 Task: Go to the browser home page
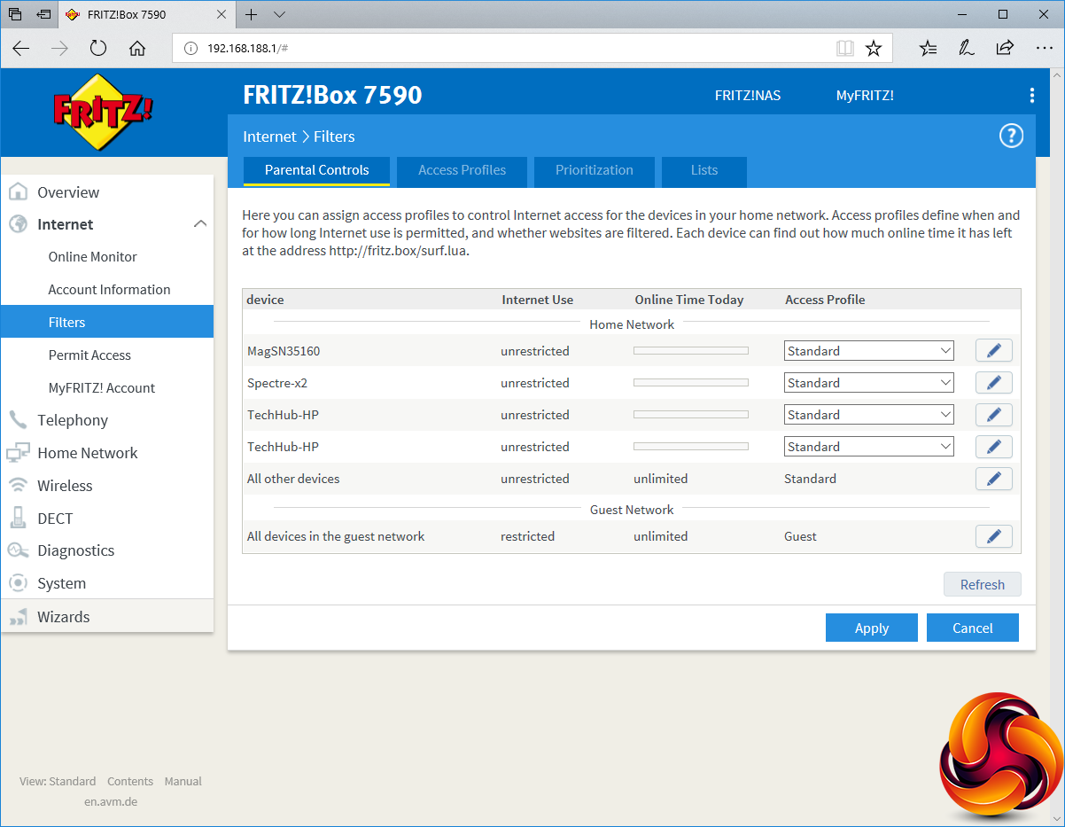click(x=137, y=48)
